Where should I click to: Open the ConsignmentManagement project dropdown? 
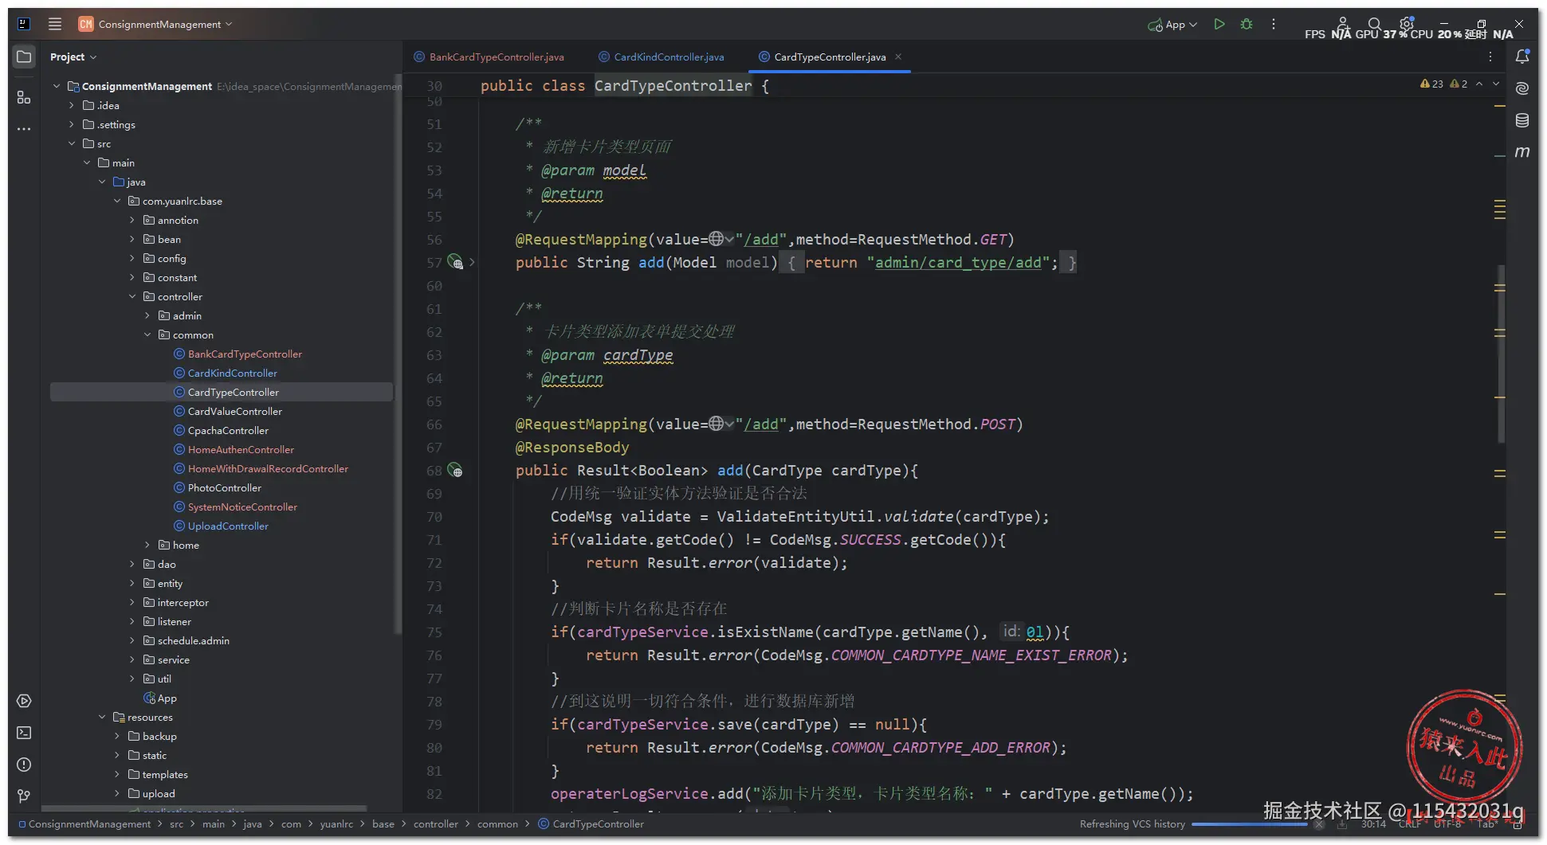(155, 24)
